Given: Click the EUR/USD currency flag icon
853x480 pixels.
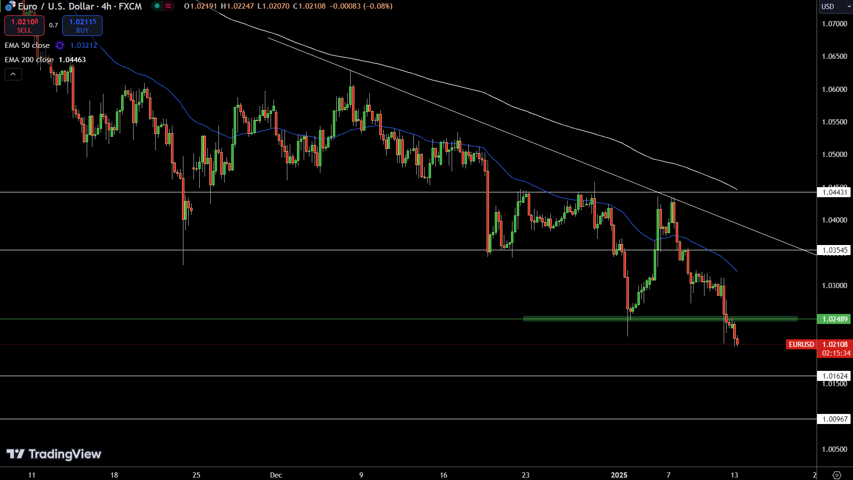Looking at the screenshot, I should click(10, 6).
